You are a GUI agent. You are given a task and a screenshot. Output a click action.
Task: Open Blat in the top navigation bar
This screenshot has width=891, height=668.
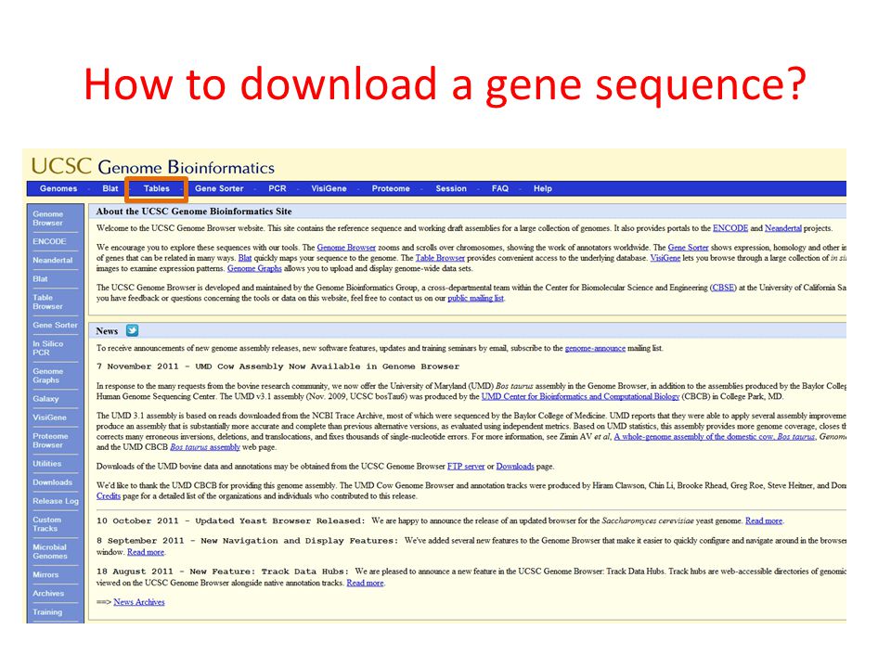(x=110, y=188)
